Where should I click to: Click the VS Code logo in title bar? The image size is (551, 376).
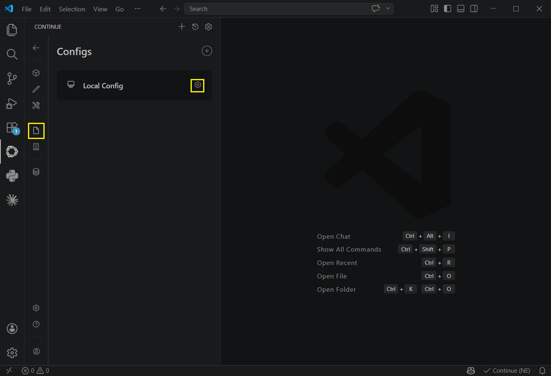[x=9, y=9]
